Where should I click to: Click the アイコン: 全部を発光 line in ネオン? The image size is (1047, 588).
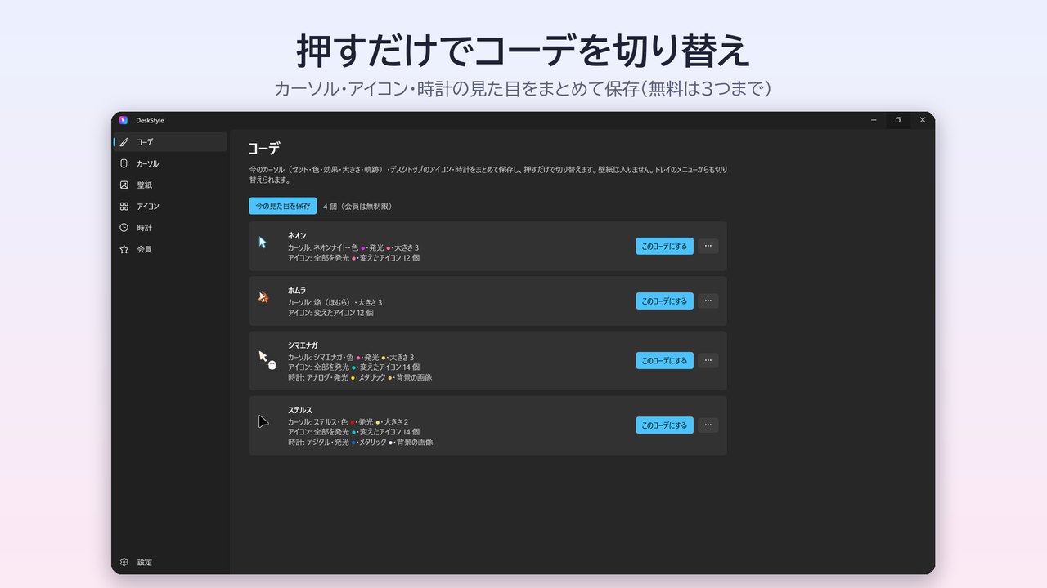tap(354, 258)
